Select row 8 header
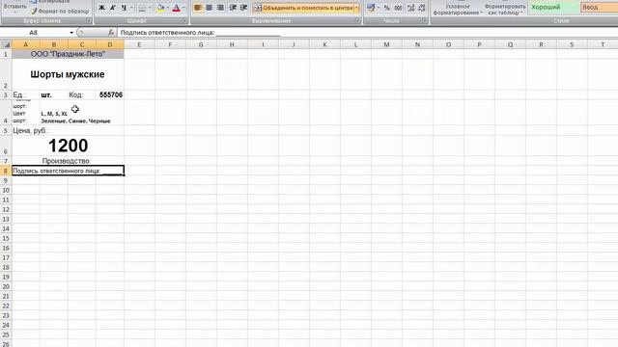Viewport: 618px width, 347px height. pyautogui.click(x=6, y=171)
